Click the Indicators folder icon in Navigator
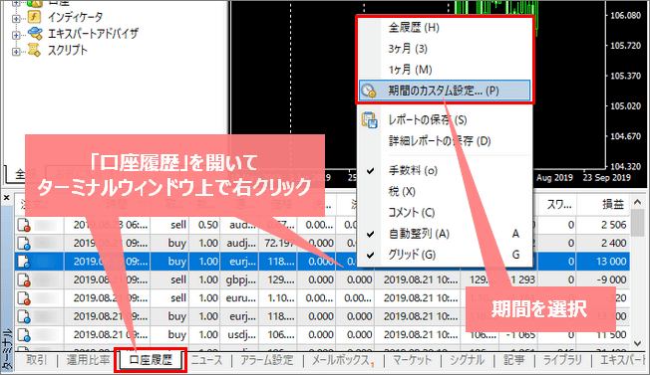 pyautogui.click(x=34, y=17)
